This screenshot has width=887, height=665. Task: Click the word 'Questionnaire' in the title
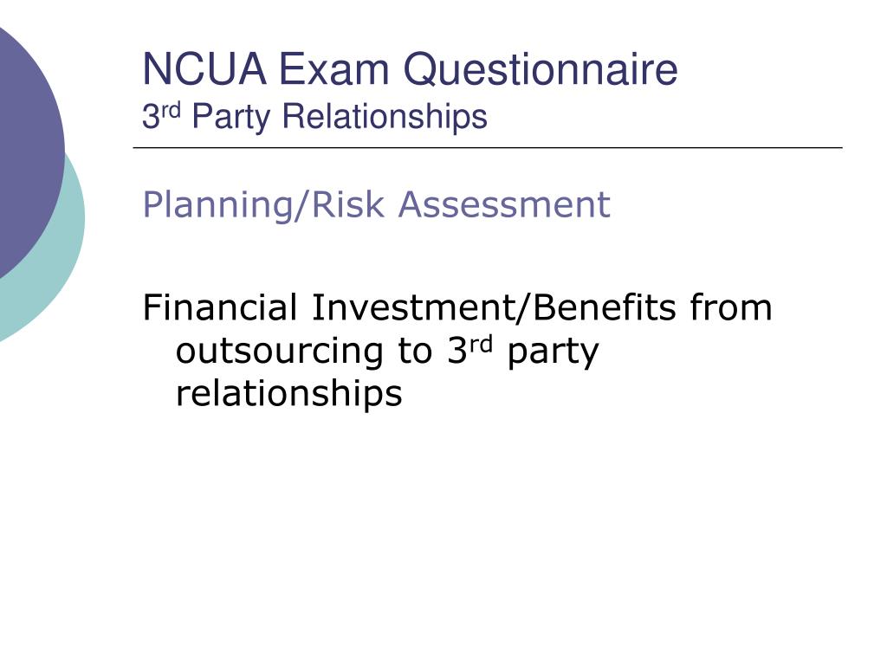click(x=541, y=69)
